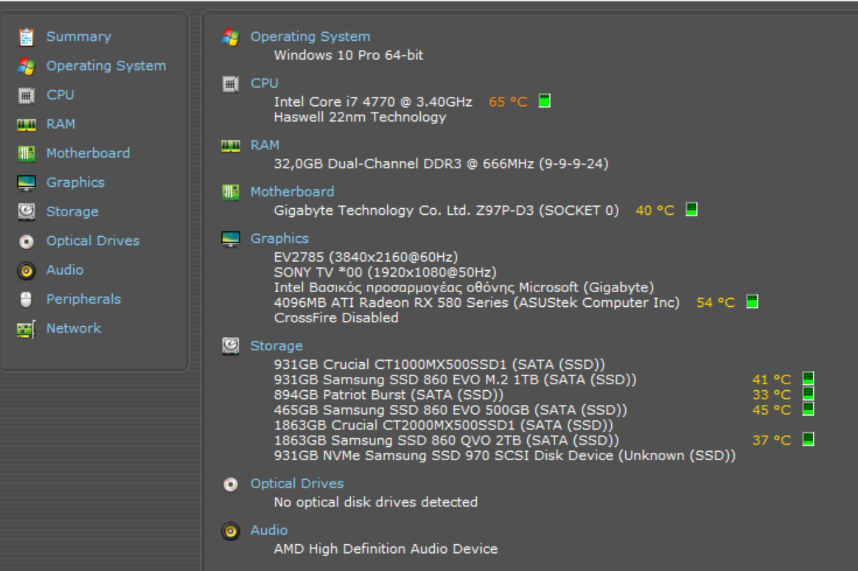The image size is (858, 571).
Task: Click the Storage disk icon in sidebar
Action: (26, 212)
